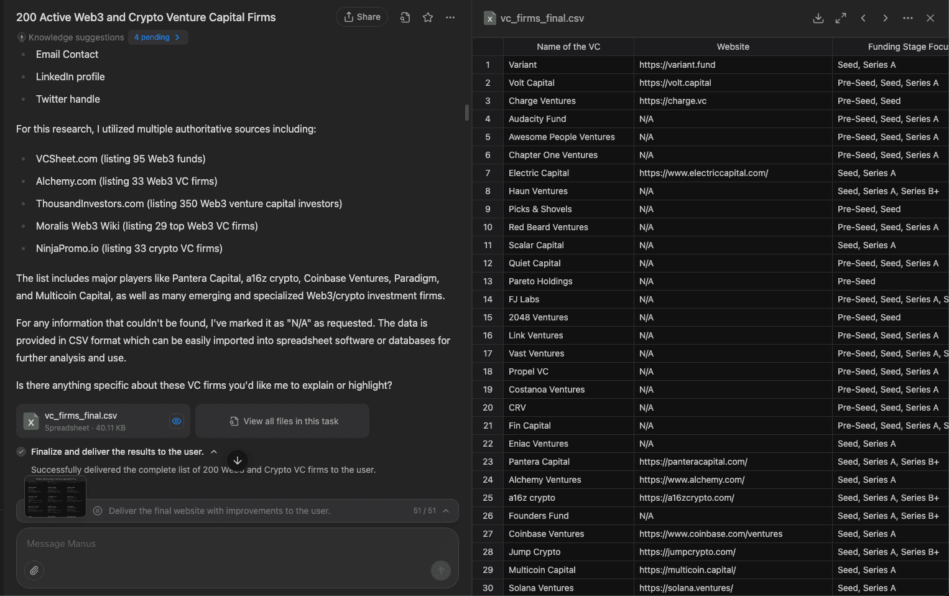949x596 pixels.
Task: Close the vc_firms_final.csv preview panel
Action: click(930, 18)
